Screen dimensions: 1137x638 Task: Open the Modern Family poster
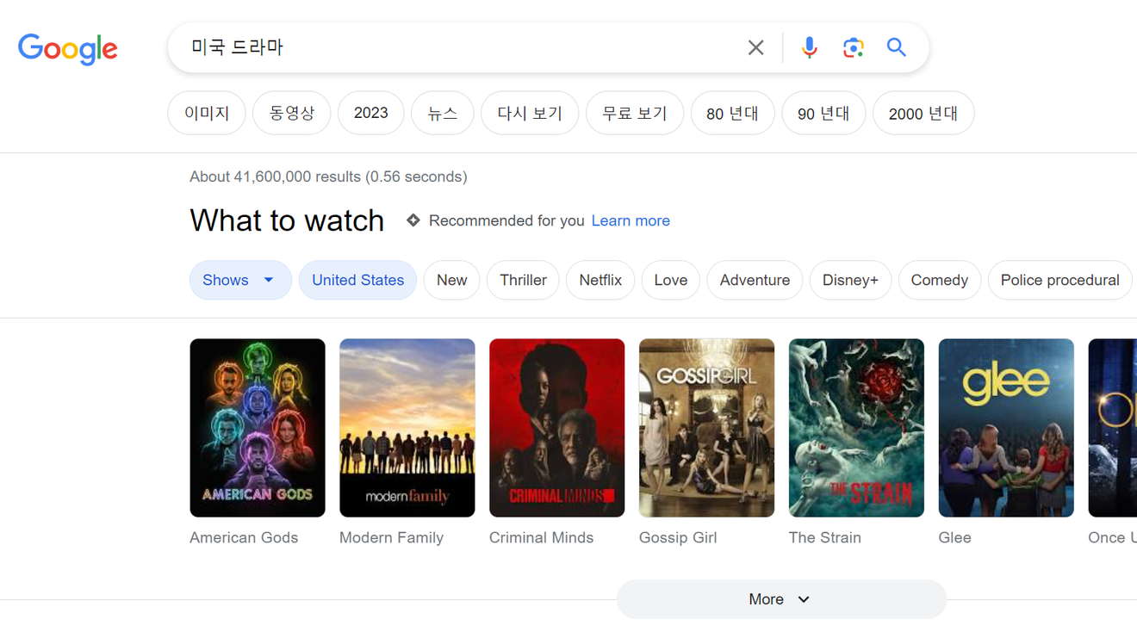[x=407, y=428]
